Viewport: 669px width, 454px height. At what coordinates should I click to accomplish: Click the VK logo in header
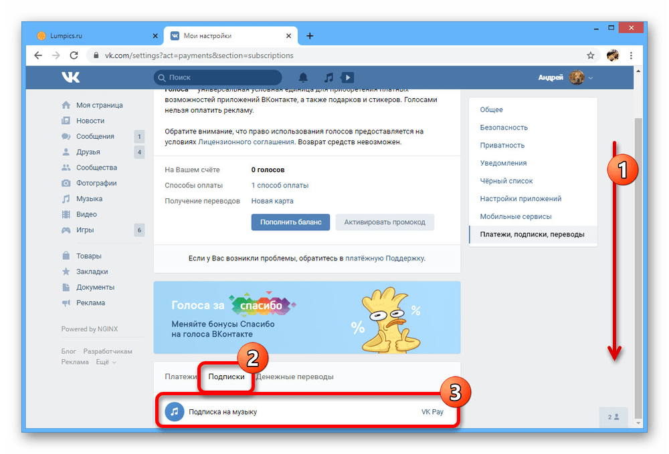pyautogui.click(x=70, y=77)
